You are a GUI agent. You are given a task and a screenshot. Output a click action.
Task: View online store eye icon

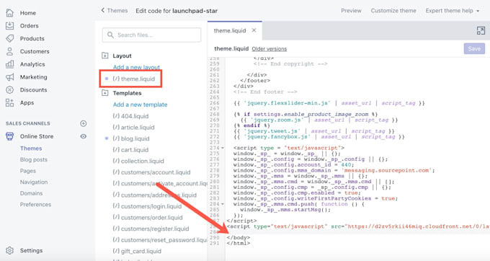pos(83,136)
